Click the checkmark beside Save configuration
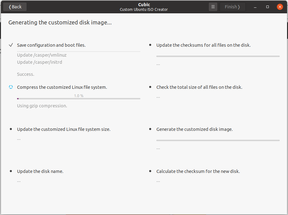 click(11, 45)
